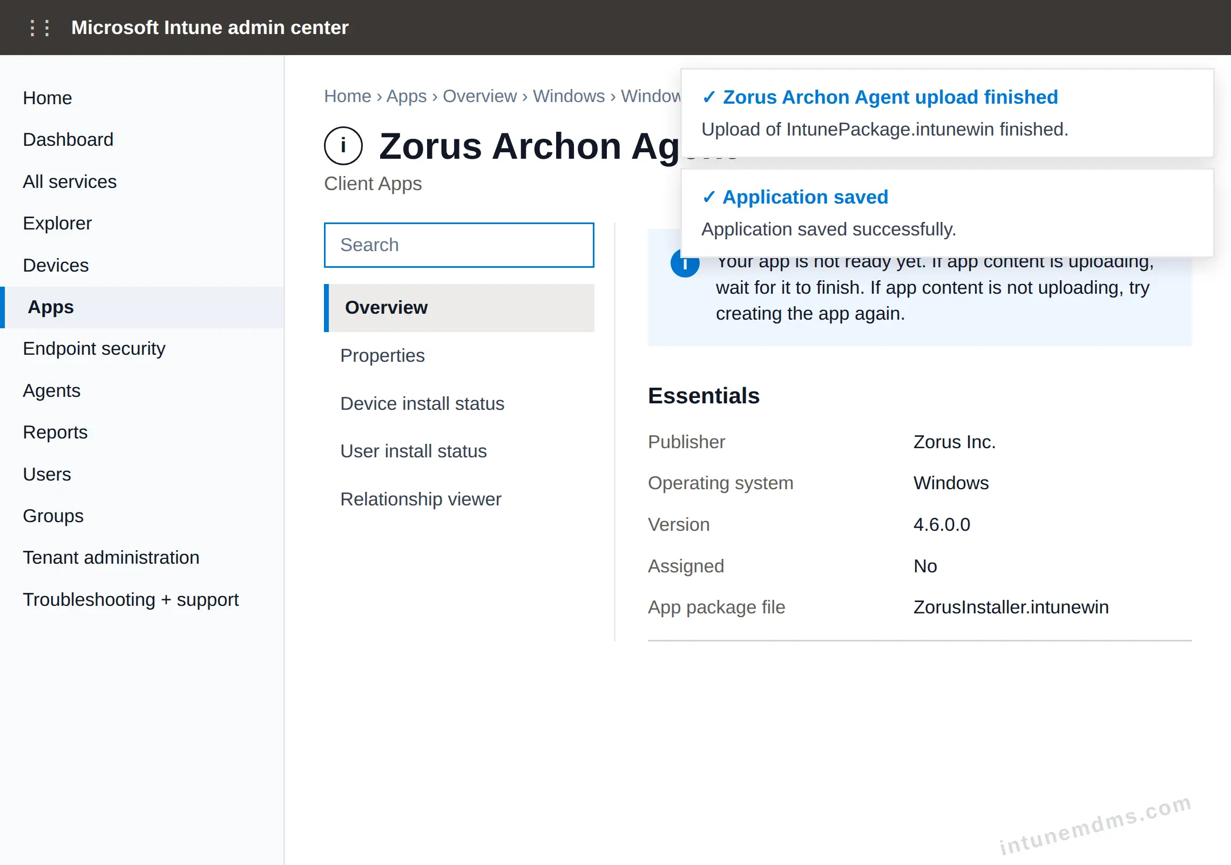Click the Client Apps subtitle

tap(373, 184)
